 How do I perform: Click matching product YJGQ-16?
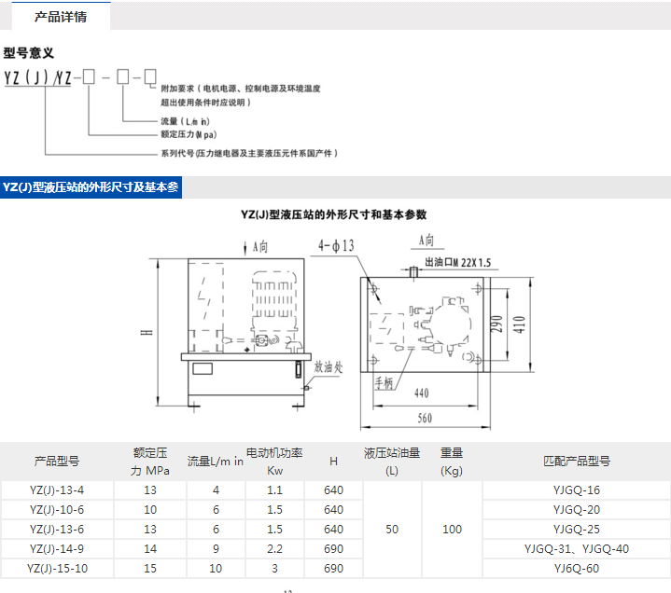pos(576,490)
